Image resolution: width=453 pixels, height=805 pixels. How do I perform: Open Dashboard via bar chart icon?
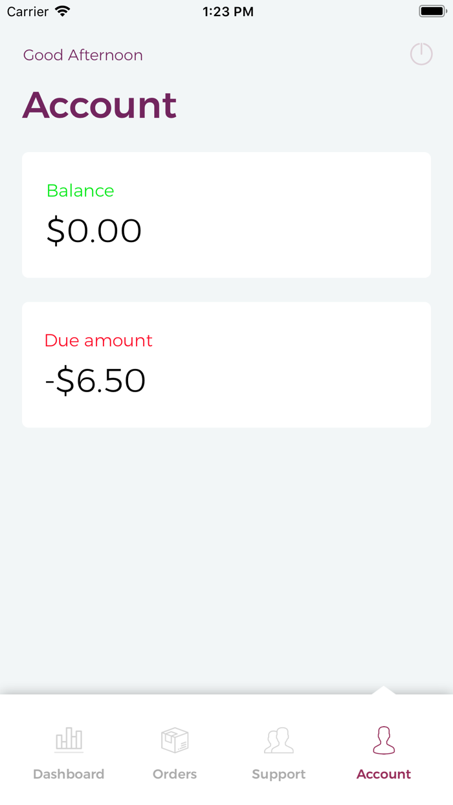pos(69,740)
